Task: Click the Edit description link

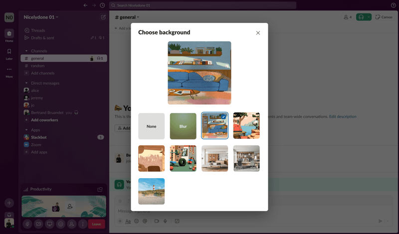Action: [343, 117]
